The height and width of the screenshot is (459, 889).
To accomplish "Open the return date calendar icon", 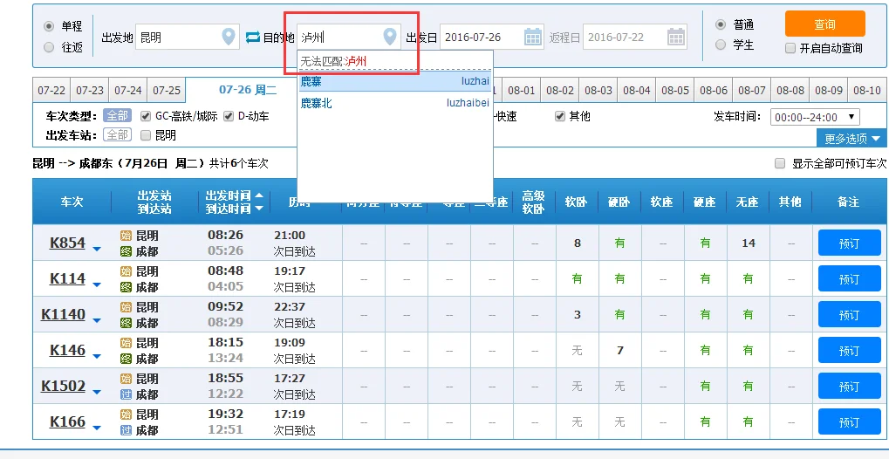I will pyautogui.click(x=676, y=37).
